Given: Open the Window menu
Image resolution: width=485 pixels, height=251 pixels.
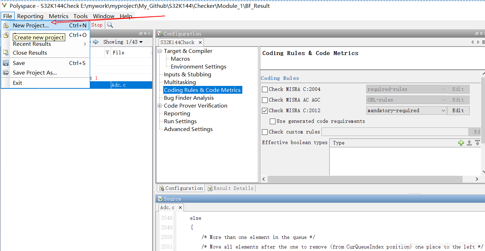Looking at the screenshot, I should pos(104,16).
